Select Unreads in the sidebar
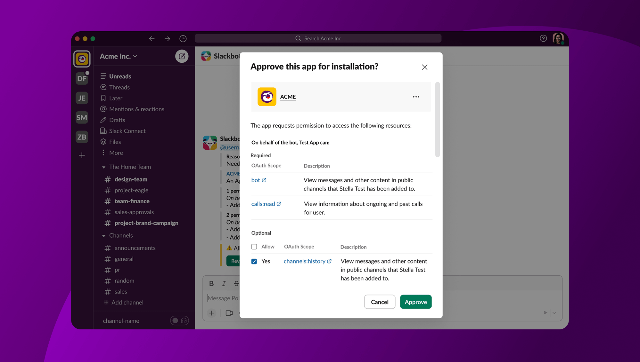 pos(120,76)
